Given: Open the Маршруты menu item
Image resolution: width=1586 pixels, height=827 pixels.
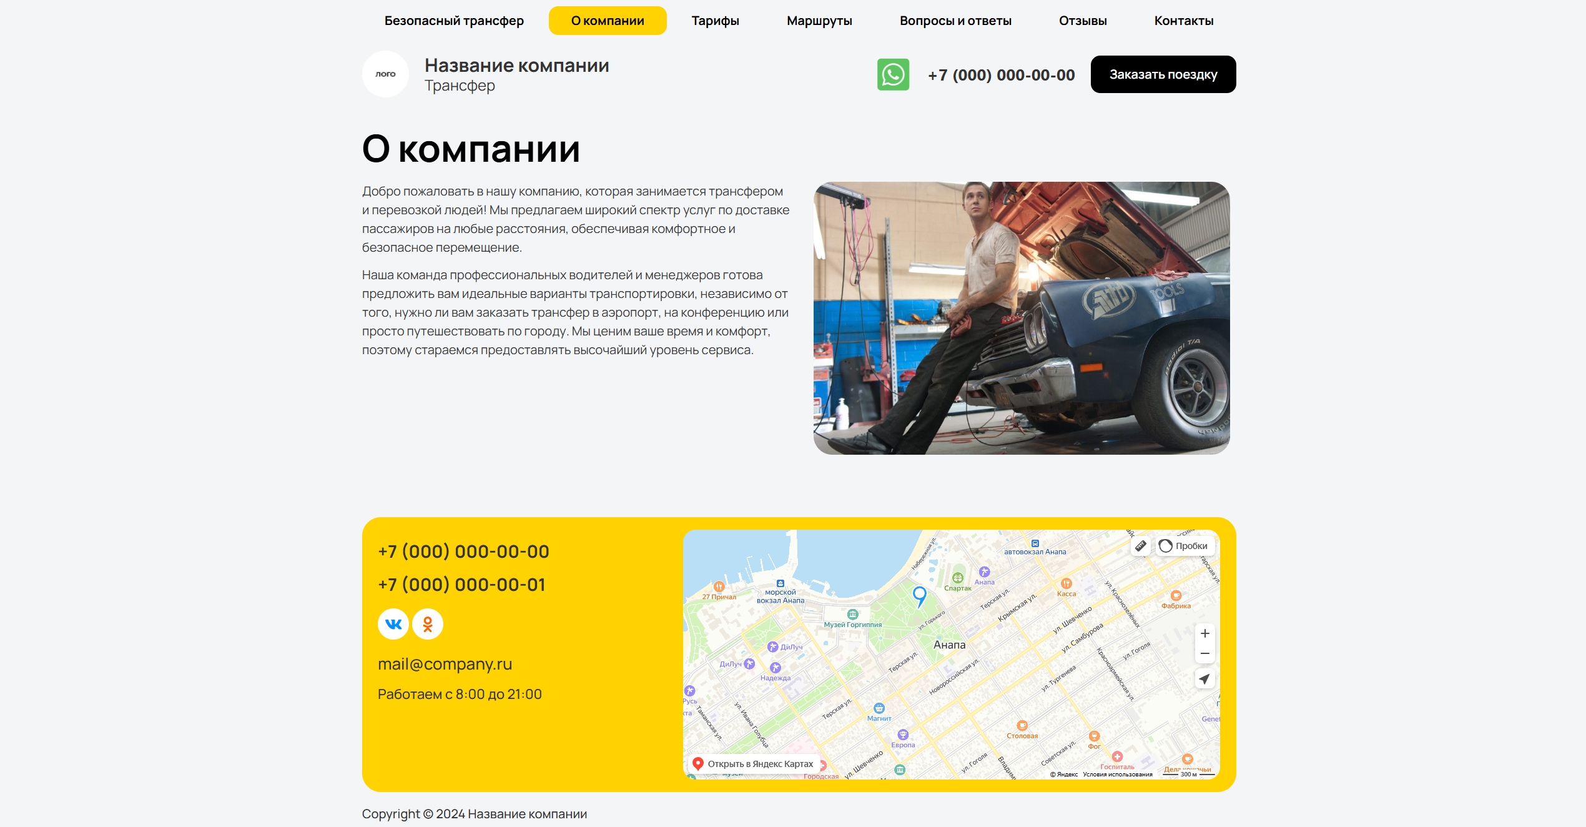Looking at the screenshot, I should click(819, 21).
